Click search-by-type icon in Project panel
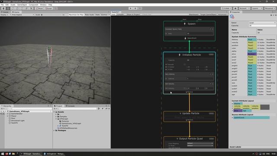Viewport: 277px width, 156px height. coord(99,109)
